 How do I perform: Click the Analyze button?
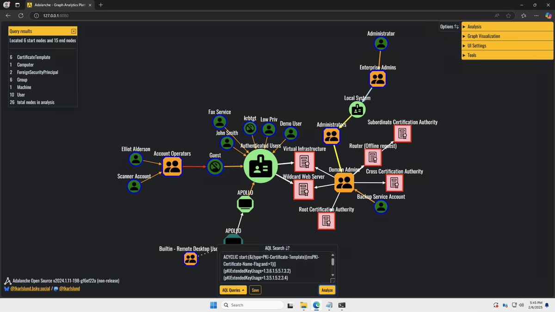tap(327, 290)
